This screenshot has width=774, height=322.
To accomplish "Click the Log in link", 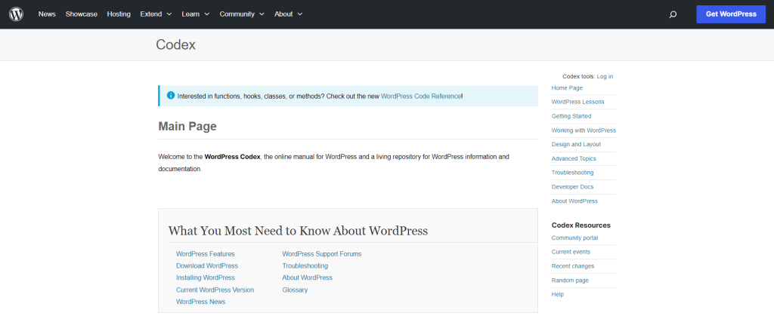I will tap(605, 76).
